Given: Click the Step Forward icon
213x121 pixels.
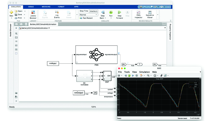Looking at the screenshot, I should (x=120, y=12).
